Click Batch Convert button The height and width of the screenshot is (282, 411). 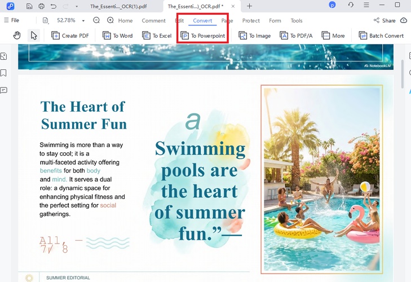point(381,36)
